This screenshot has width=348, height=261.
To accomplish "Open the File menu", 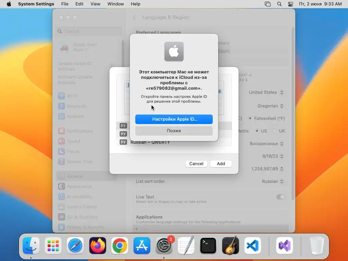I will (65, 4).
